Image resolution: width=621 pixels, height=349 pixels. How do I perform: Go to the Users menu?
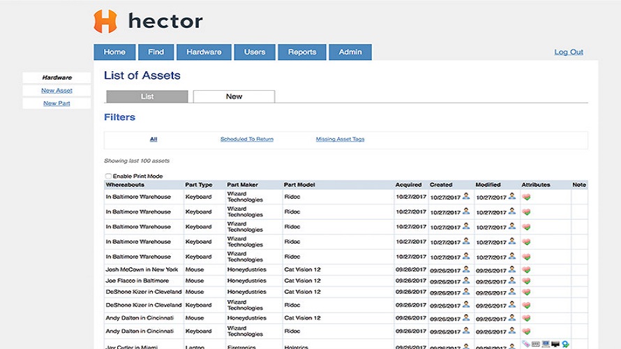coord(254,52)
